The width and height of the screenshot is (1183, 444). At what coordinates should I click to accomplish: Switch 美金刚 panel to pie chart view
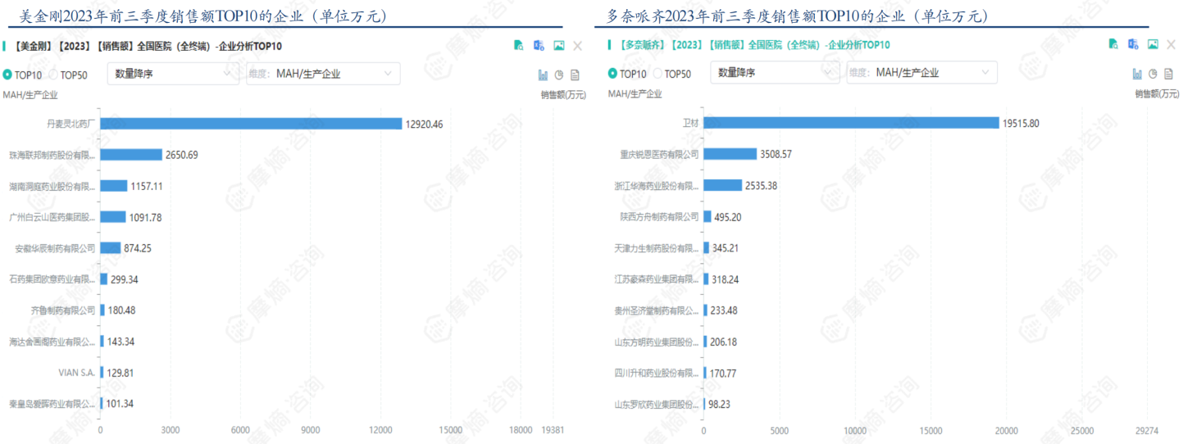559,75
